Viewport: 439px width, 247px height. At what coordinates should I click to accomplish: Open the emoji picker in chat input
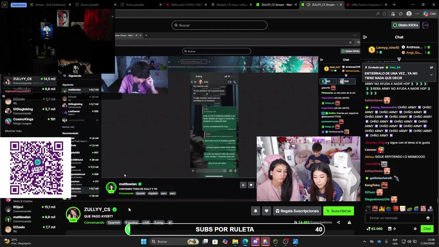428,218
